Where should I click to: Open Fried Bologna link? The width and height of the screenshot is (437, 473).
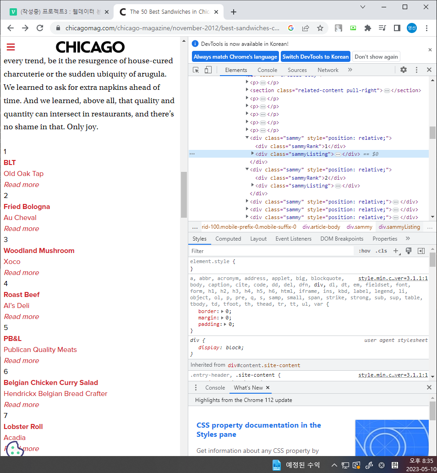[x=27, y=207]
